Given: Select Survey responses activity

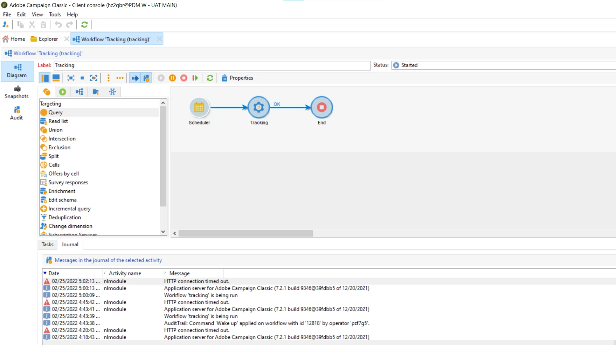Looking at the screenshot, I should (x=99, y=182).
